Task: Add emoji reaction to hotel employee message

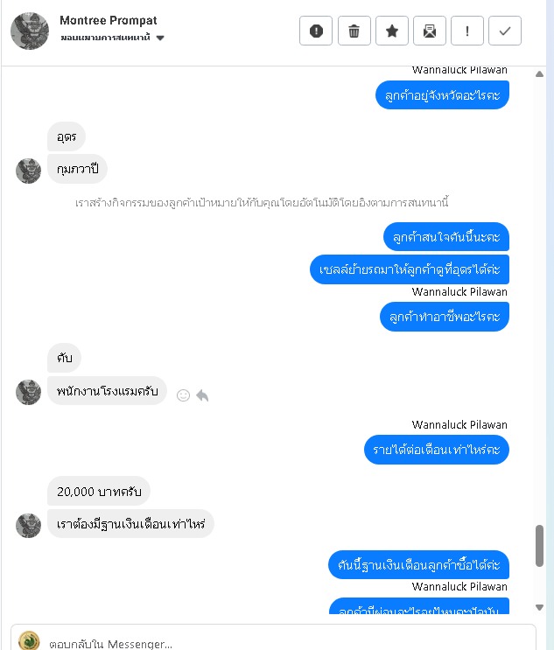Action: 183,395
